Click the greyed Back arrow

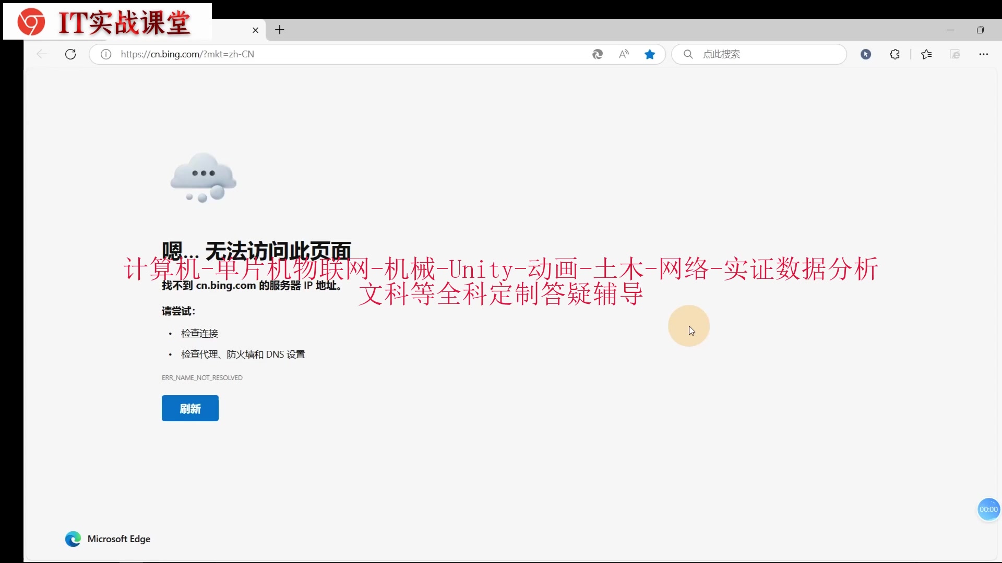(x=42, y=54)
